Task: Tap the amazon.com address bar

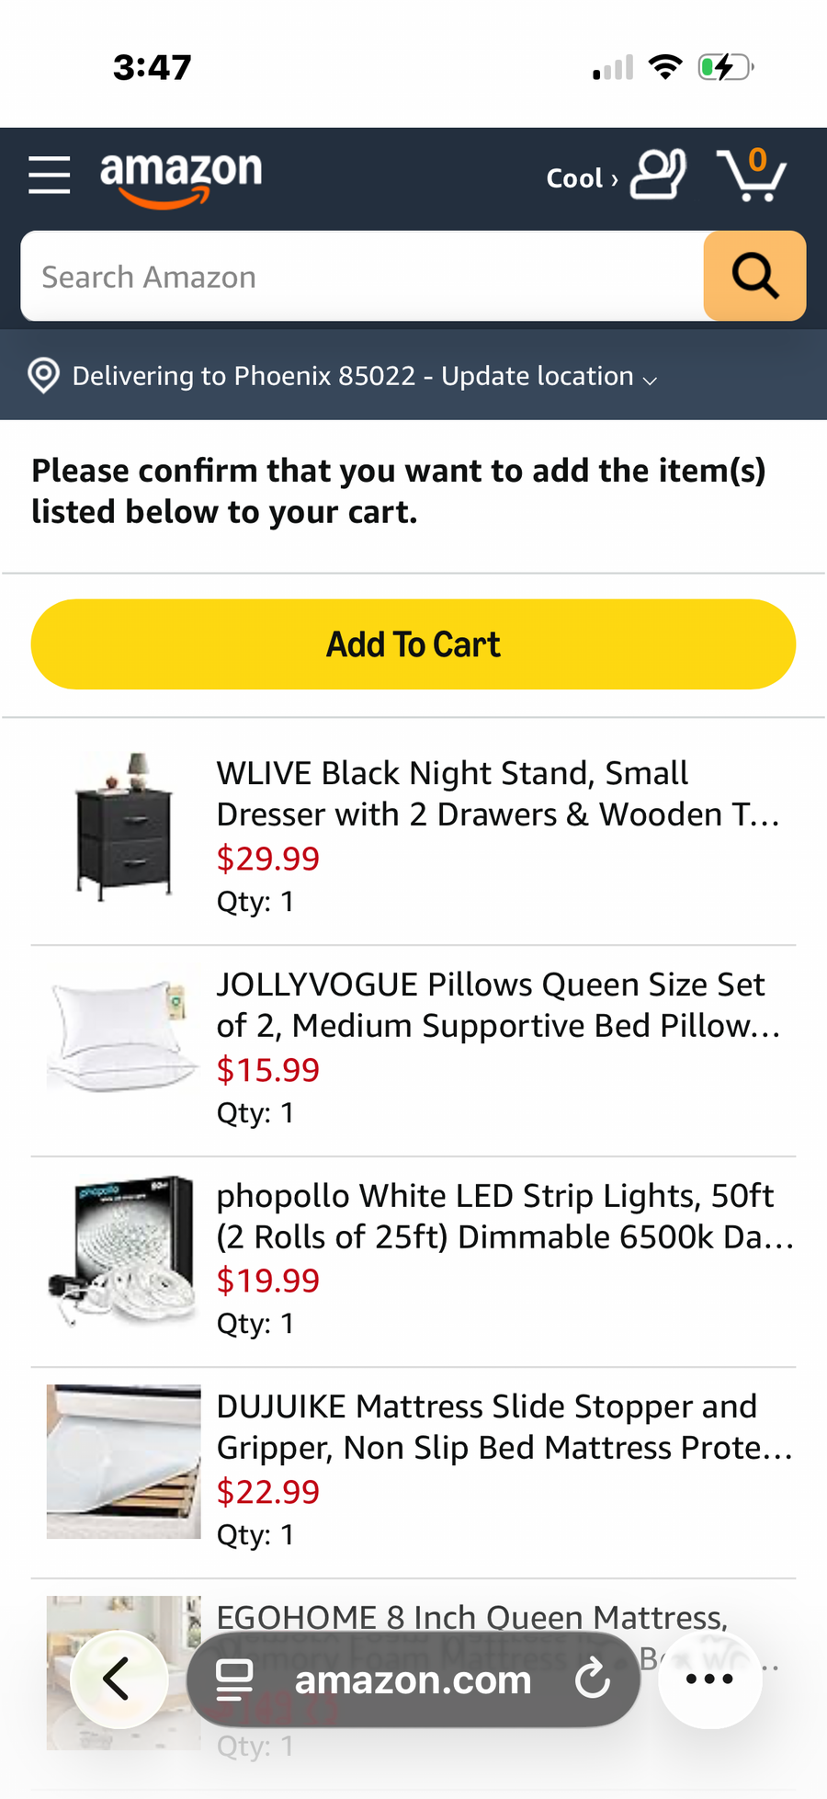Action: [x=413, y=1679]
